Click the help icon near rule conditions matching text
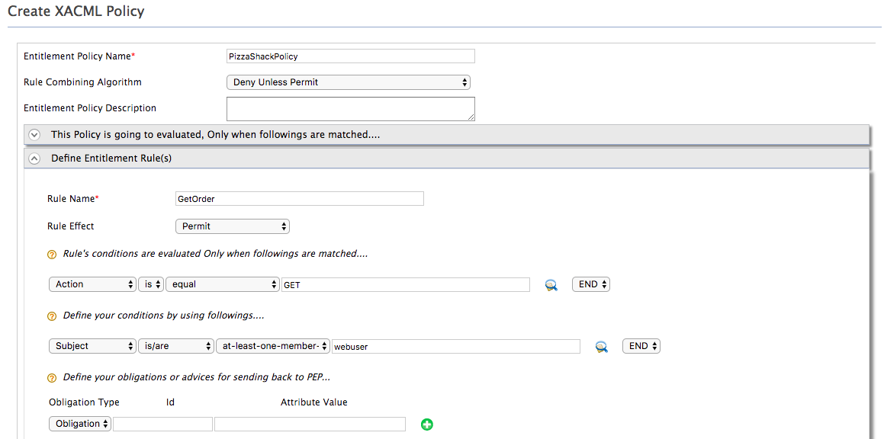 (51, 254)
